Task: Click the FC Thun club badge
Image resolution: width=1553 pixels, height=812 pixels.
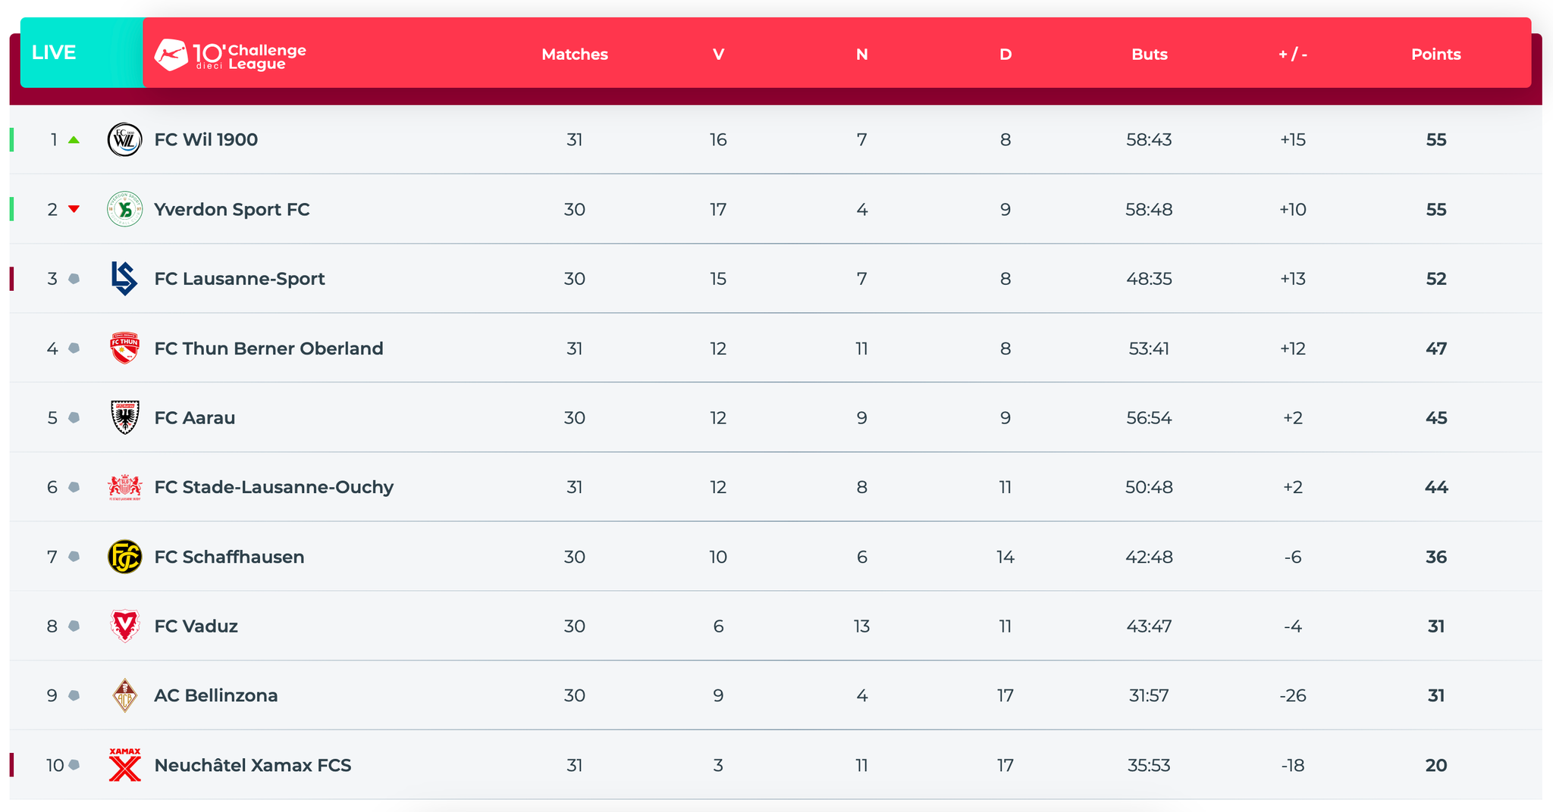Action: pyautogui.click(x=124, y=348)
